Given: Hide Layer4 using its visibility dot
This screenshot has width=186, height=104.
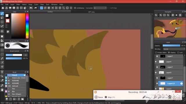Looking at the screenshot, I should 156,62.
